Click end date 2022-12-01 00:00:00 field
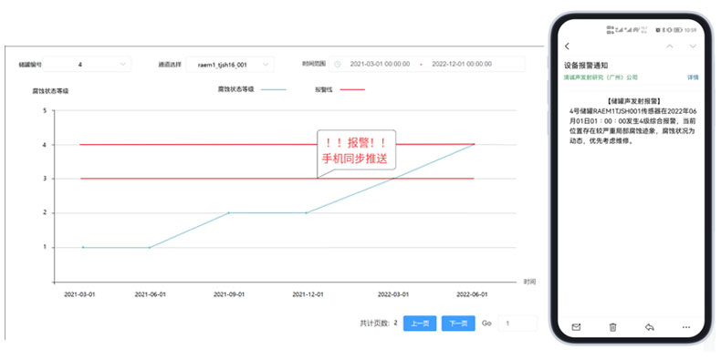The image size is (721, 360). click(x=462, y=65)
